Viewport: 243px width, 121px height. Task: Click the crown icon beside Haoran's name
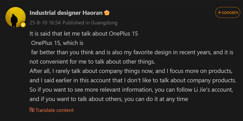pyautogui.click(x=107, y=13)
